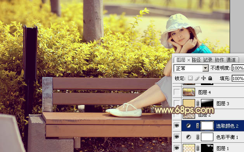Open the 正常 blend mode dropdown
Screen dimensions: 244x152
click(206, 68)
